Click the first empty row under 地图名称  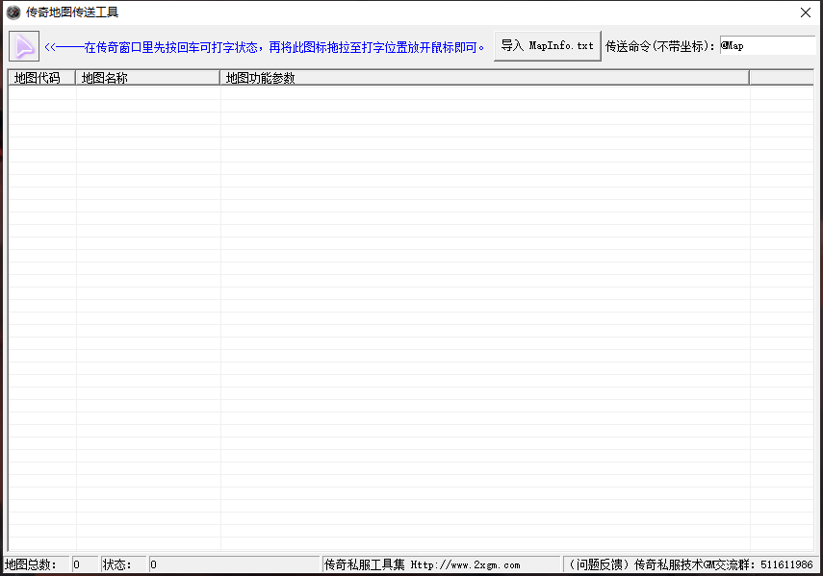(147, 92)
